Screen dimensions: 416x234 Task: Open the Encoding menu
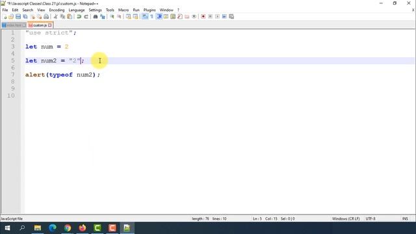57,10
